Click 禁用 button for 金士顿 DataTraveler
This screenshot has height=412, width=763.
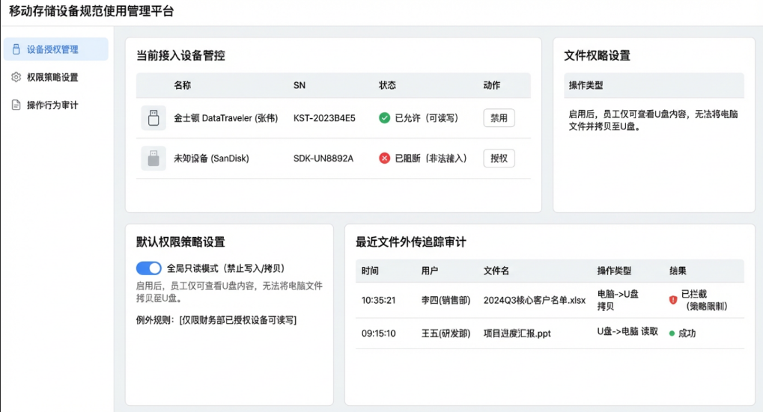click(499, 118)
